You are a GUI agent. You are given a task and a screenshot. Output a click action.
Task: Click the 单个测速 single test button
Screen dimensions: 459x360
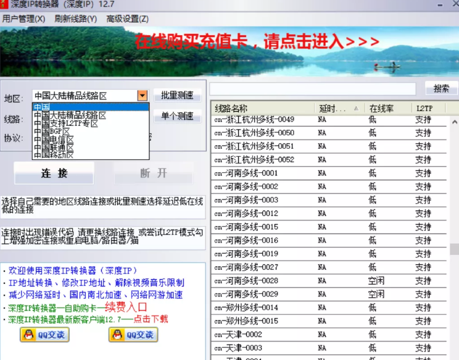tap(177, 116)
